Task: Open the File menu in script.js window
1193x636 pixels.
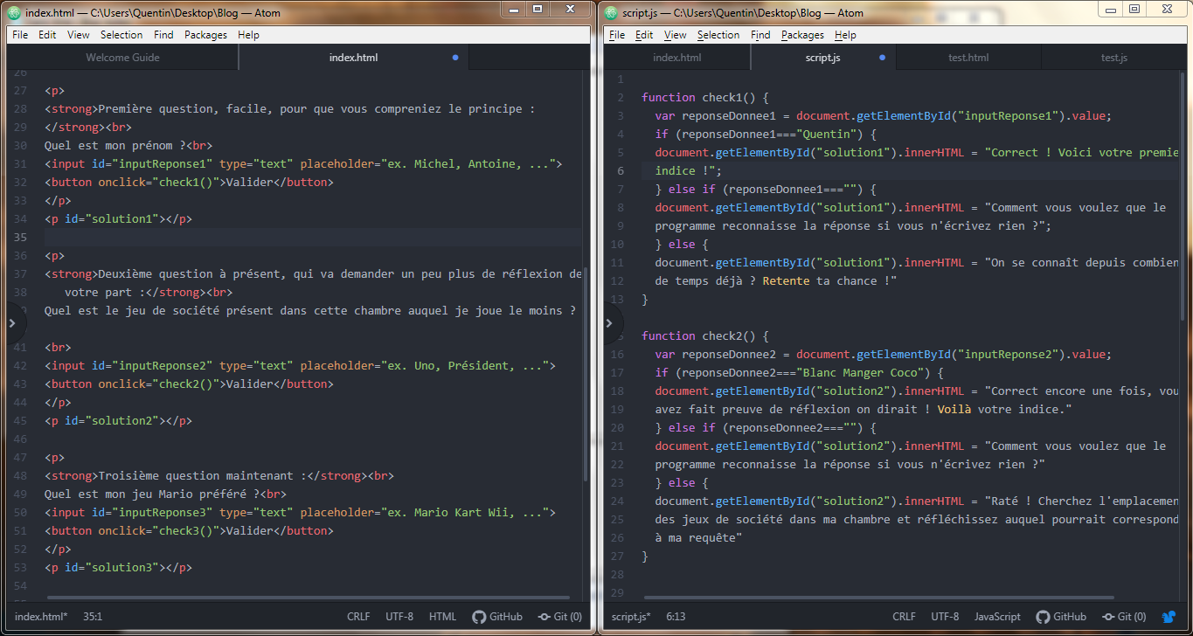Action: pos(617,35)
